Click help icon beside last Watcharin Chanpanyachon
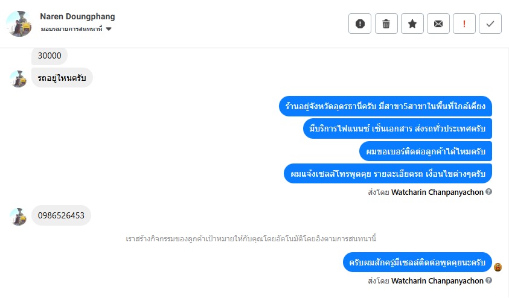The height and width of the screenshot is (298, 509). [489, 281]
